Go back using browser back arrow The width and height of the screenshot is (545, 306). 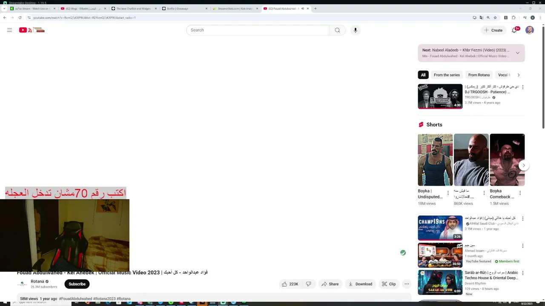coord(5,17)
